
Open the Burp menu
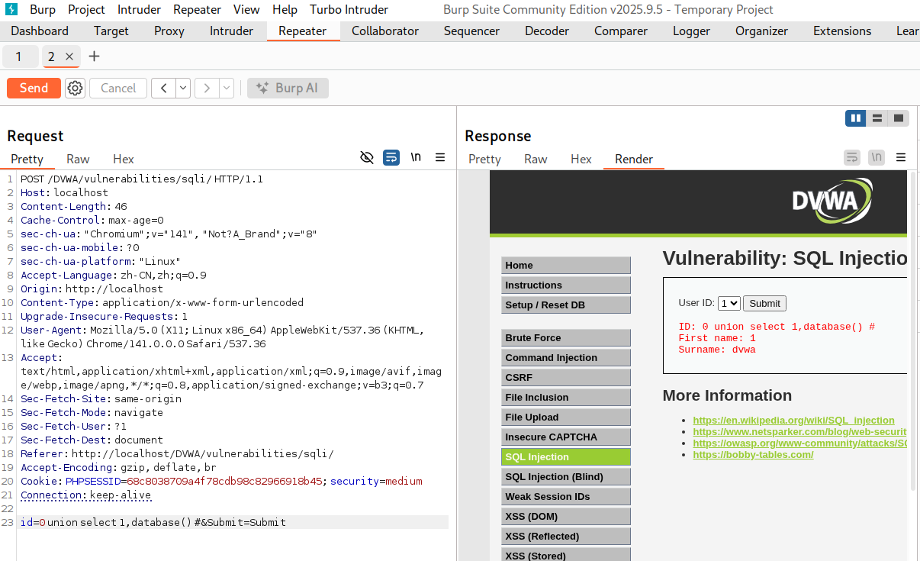point(43,10)
